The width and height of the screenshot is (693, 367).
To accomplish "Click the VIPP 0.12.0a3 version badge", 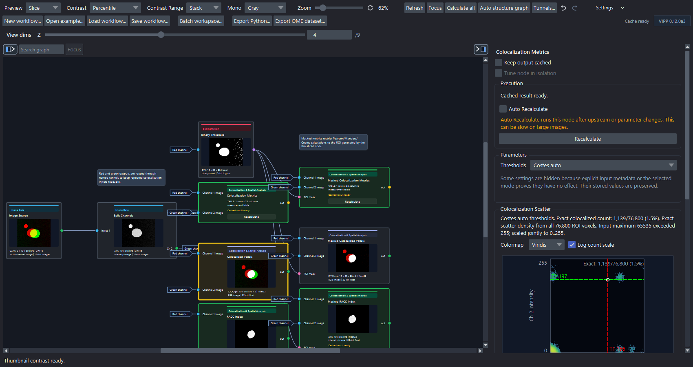I will [672, 21].
